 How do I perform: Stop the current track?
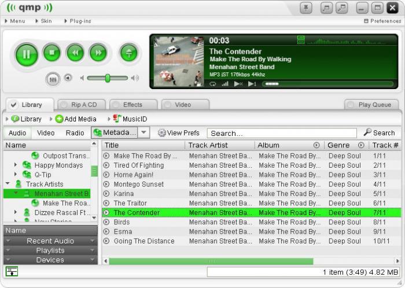point(52,53)
